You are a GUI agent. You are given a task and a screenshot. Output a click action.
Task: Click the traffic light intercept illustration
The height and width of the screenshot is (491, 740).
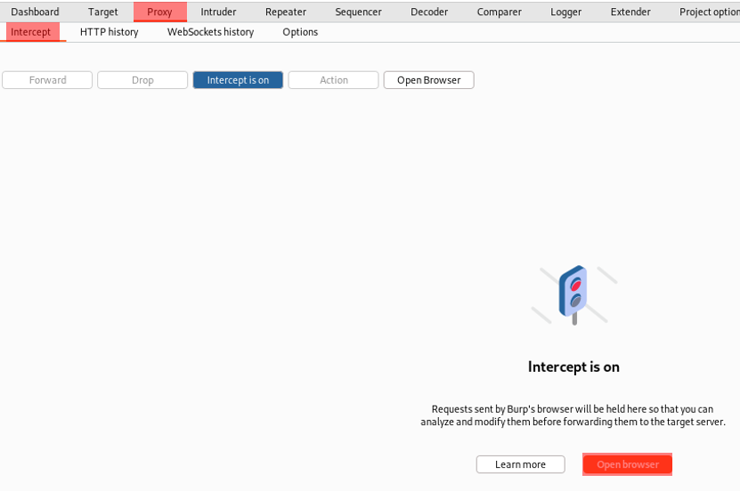573,295
